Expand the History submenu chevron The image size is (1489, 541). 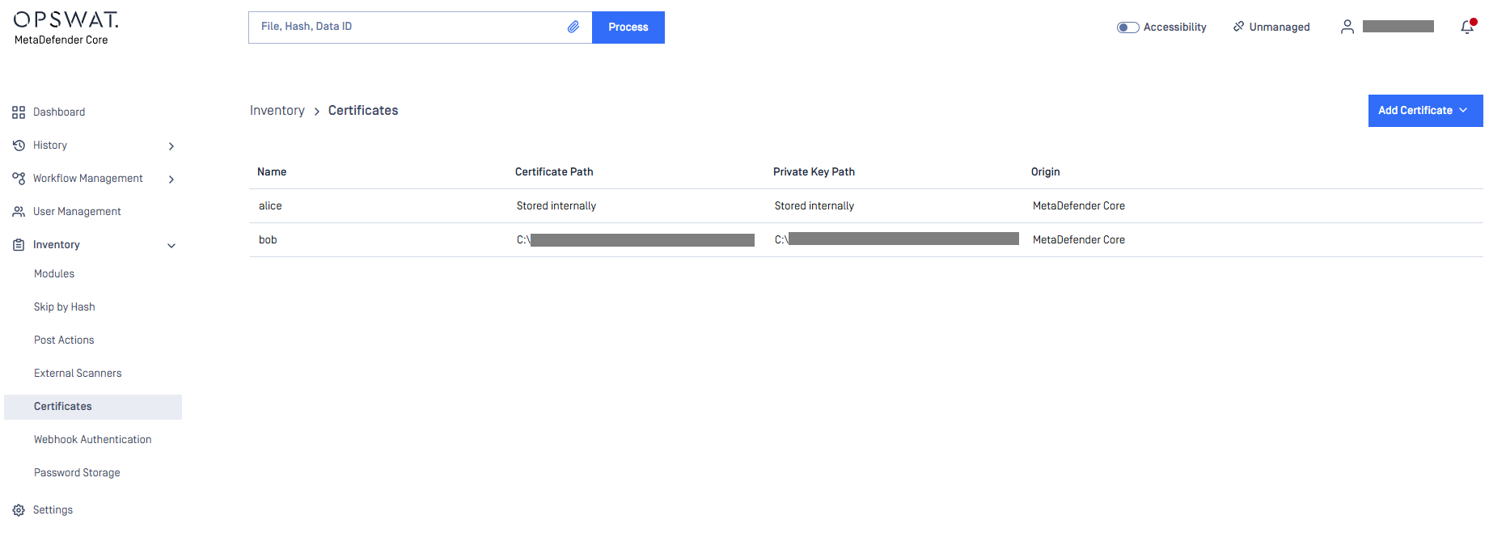pyautogui.click(x=171, y=146)
